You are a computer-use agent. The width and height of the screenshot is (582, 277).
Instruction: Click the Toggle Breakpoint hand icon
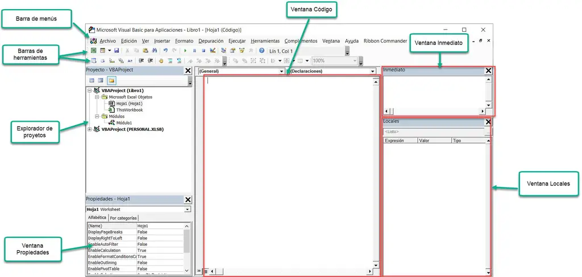(161, 60)
